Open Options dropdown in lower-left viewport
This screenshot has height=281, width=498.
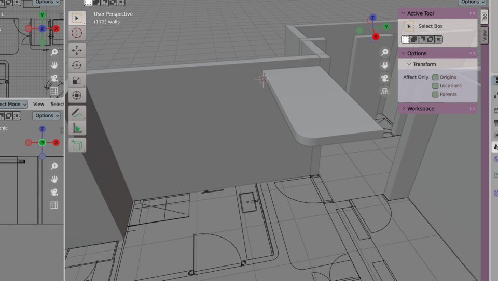pos(47,115)
